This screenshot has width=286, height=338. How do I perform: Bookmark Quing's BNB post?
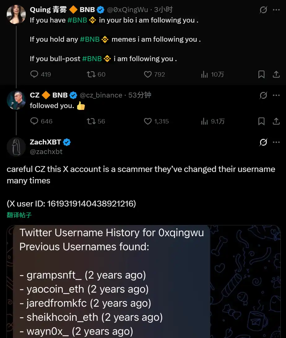261,74
